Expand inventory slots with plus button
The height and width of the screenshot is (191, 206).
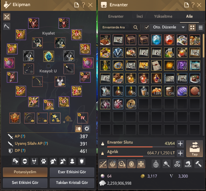pos(180,144)
